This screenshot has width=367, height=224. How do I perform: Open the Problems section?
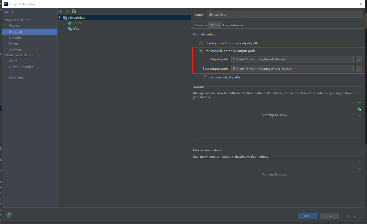[16, 78]
